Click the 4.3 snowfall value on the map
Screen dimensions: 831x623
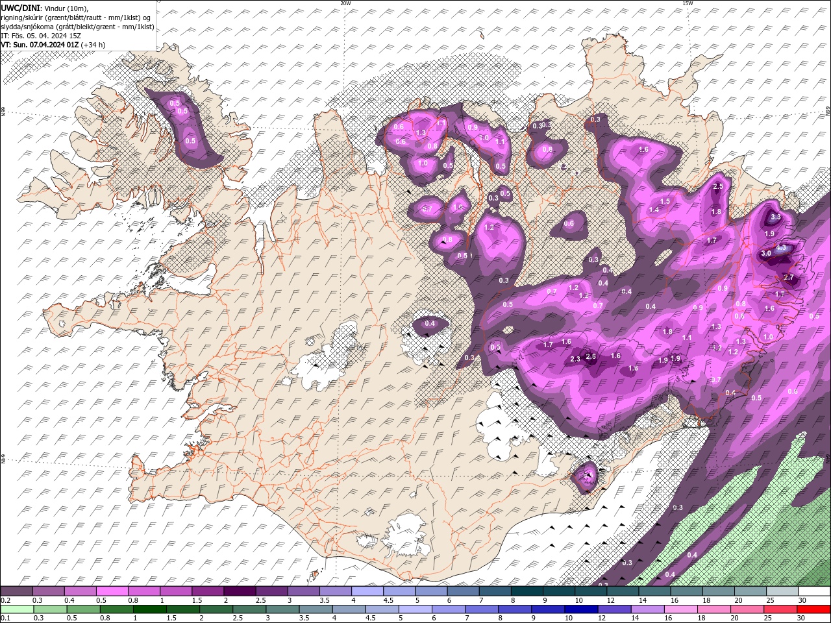pyautogui.click(x=781, y=247)
